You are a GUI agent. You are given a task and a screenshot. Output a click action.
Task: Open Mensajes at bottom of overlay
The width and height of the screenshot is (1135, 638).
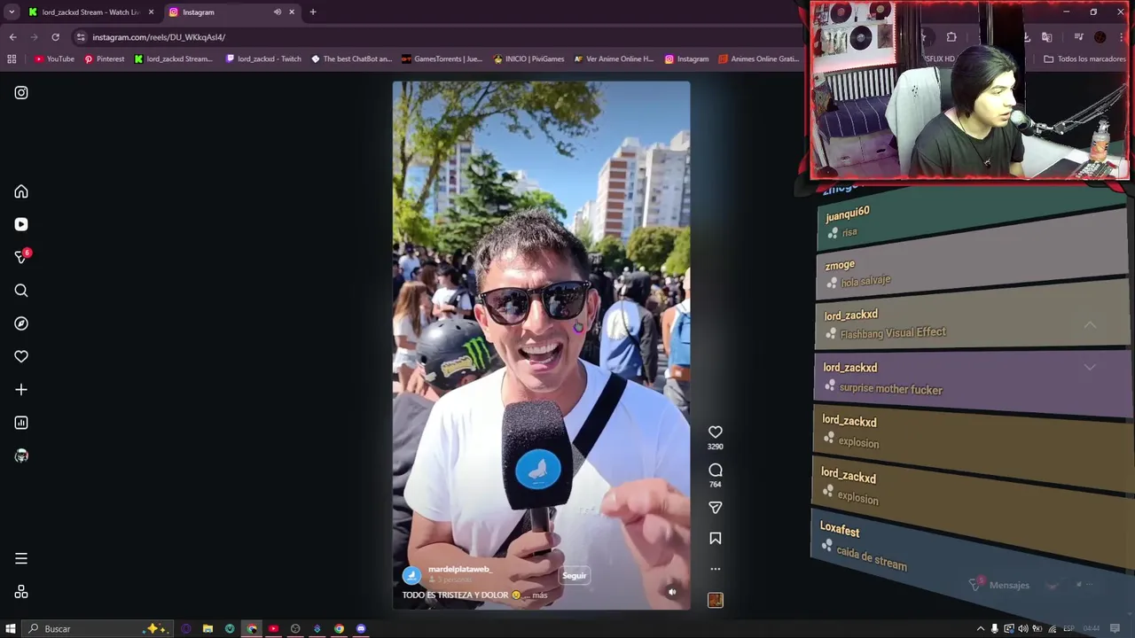point(1009,585)
